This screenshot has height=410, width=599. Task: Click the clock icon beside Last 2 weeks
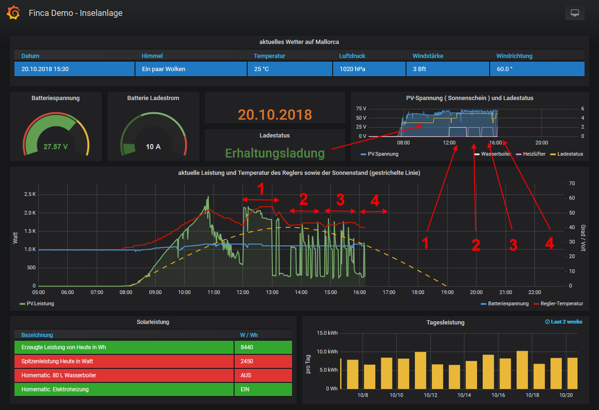click(x=548, y=322)
